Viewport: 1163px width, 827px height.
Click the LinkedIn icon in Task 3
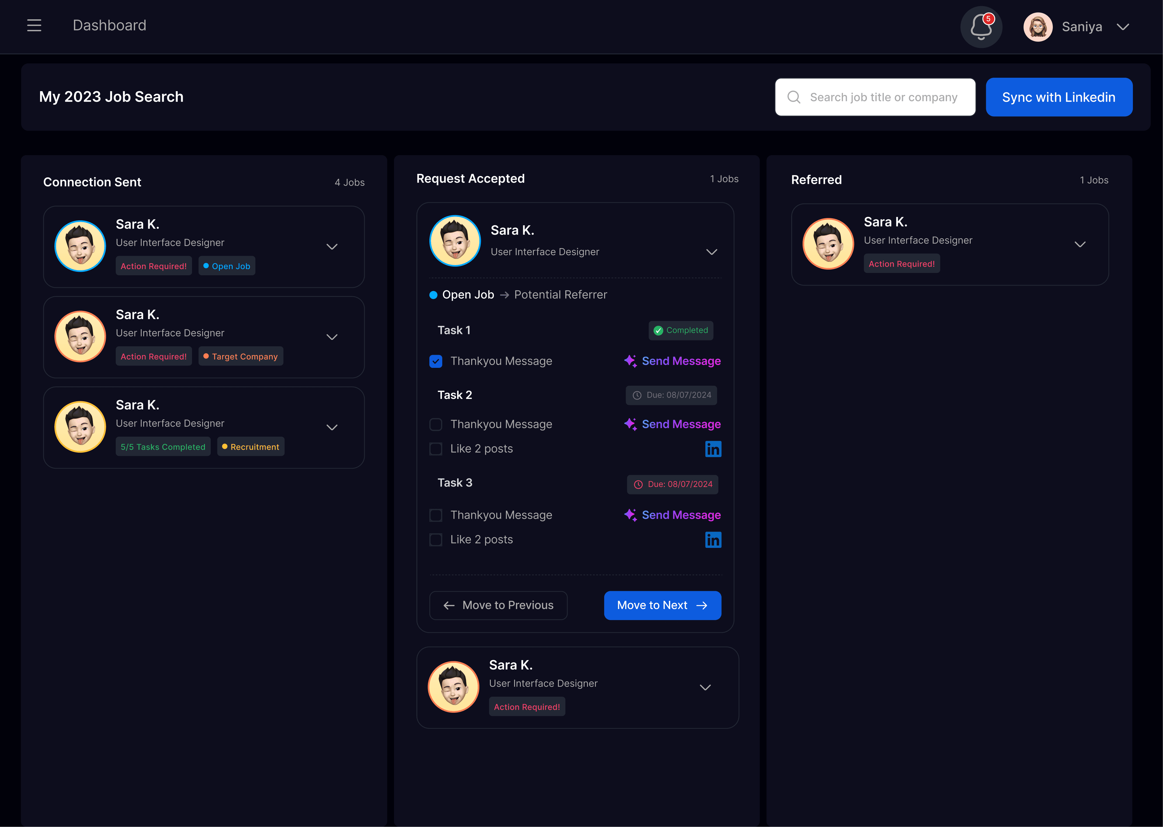(713, 539)
